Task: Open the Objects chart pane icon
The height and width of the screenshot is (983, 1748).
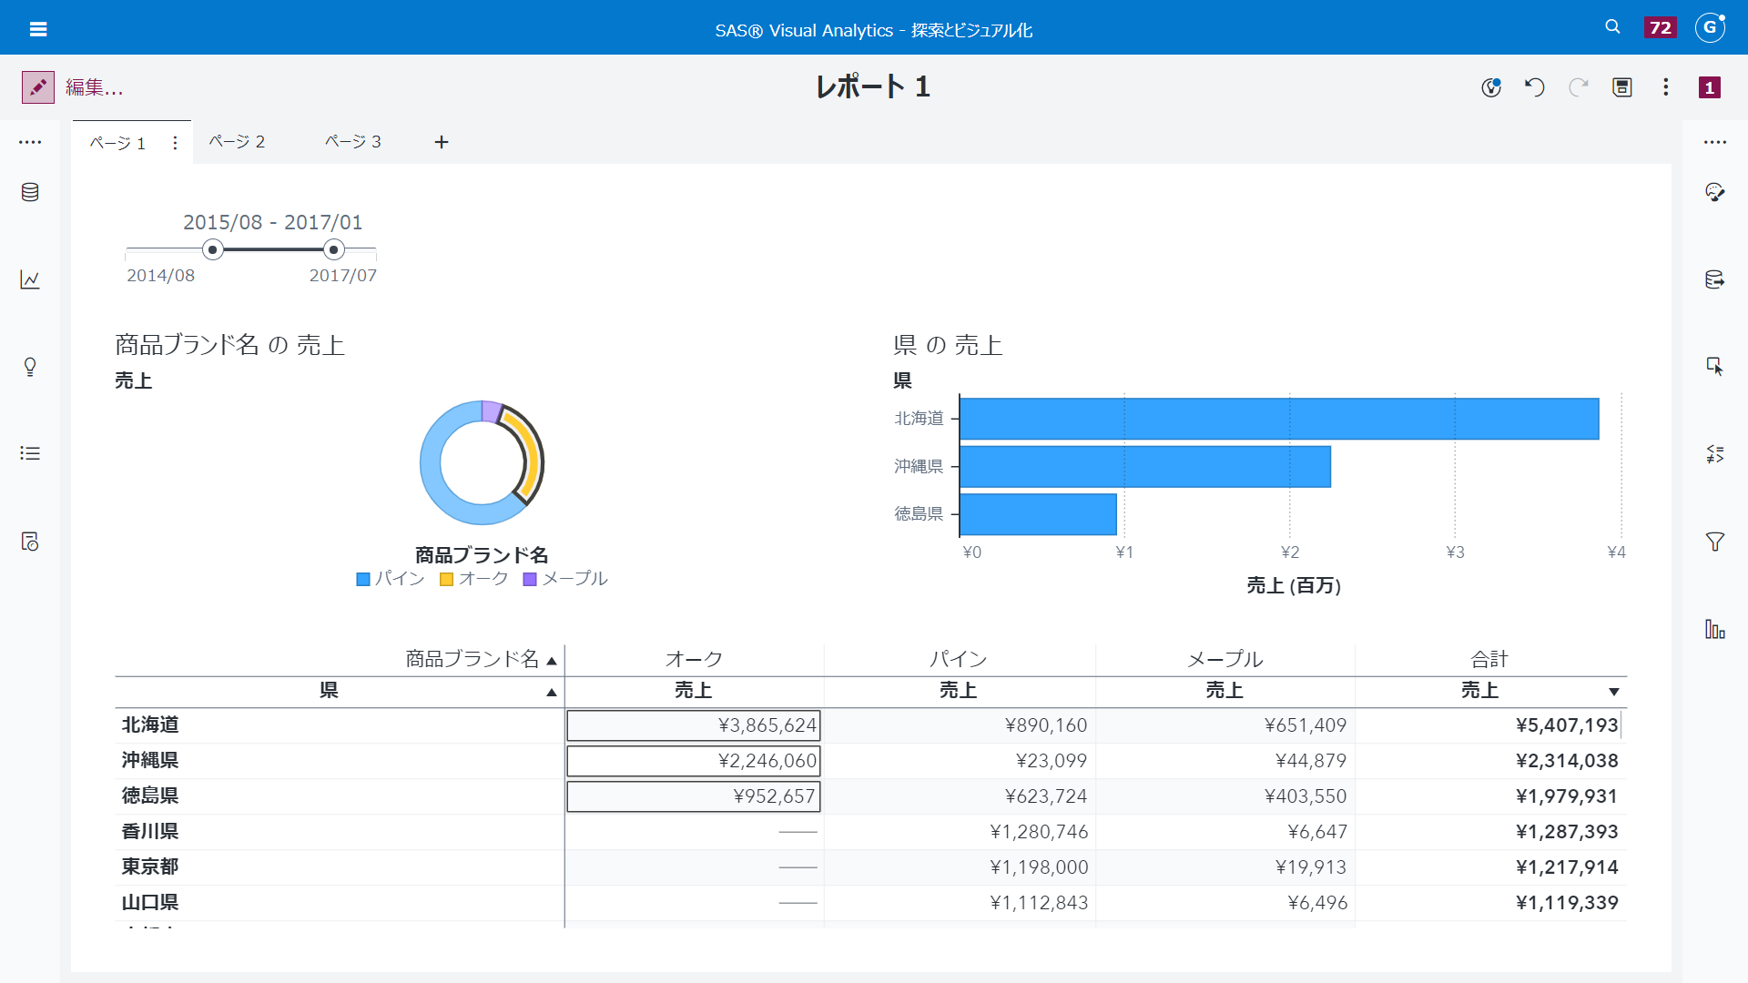Action: (x=30, y=279)
